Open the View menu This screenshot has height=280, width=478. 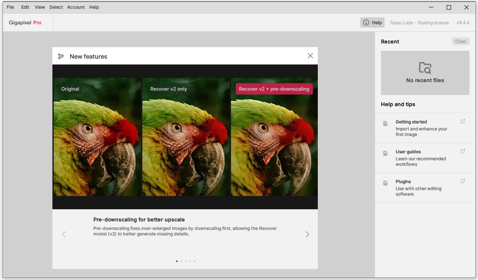coord(40,7)
